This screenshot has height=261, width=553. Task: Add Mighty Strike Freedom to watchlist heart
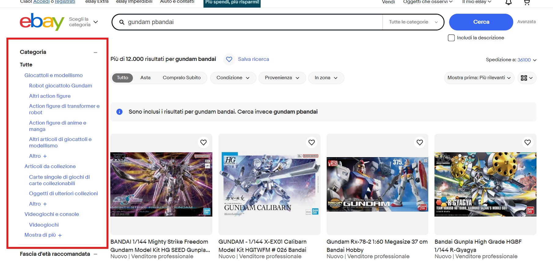[203, 142]
